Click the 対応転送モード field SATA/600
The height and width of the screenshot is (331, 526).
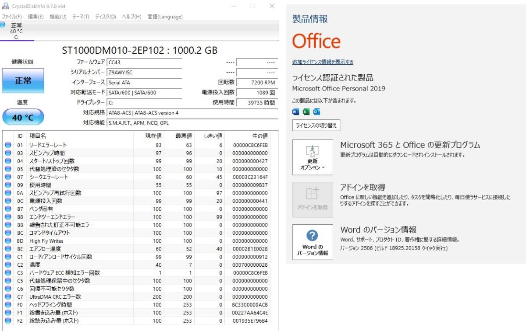tap(144, 93)
